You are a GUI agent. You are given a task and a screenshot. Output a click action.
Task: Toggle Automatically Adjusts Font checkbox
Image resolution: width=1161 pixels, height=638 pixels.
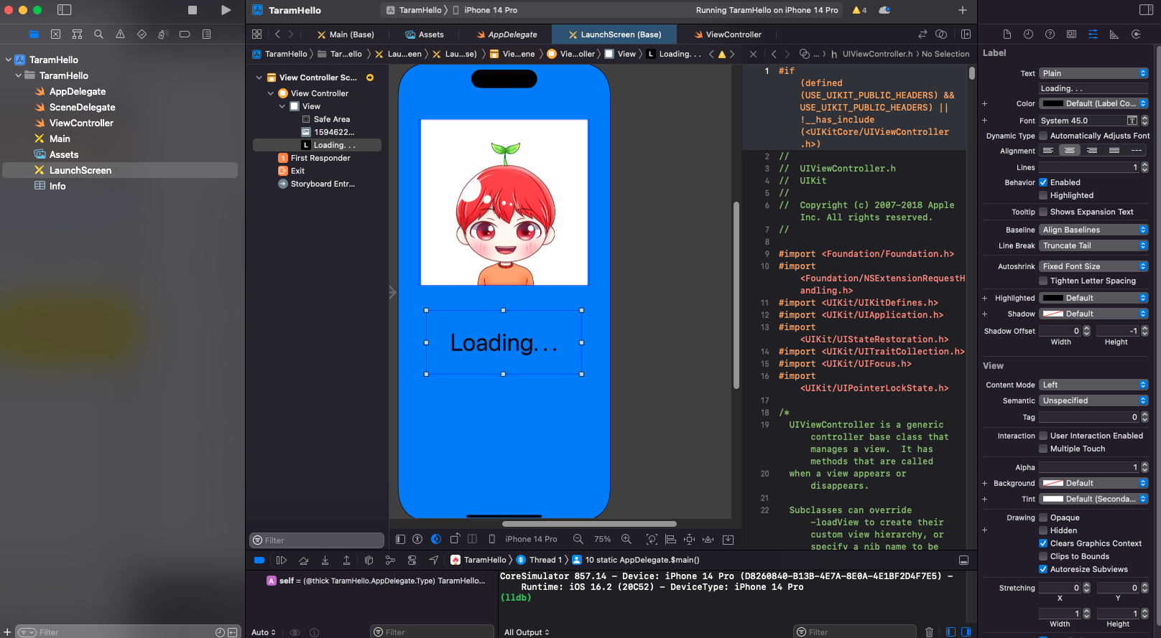pyautogui.click(x=1043, y=136)
